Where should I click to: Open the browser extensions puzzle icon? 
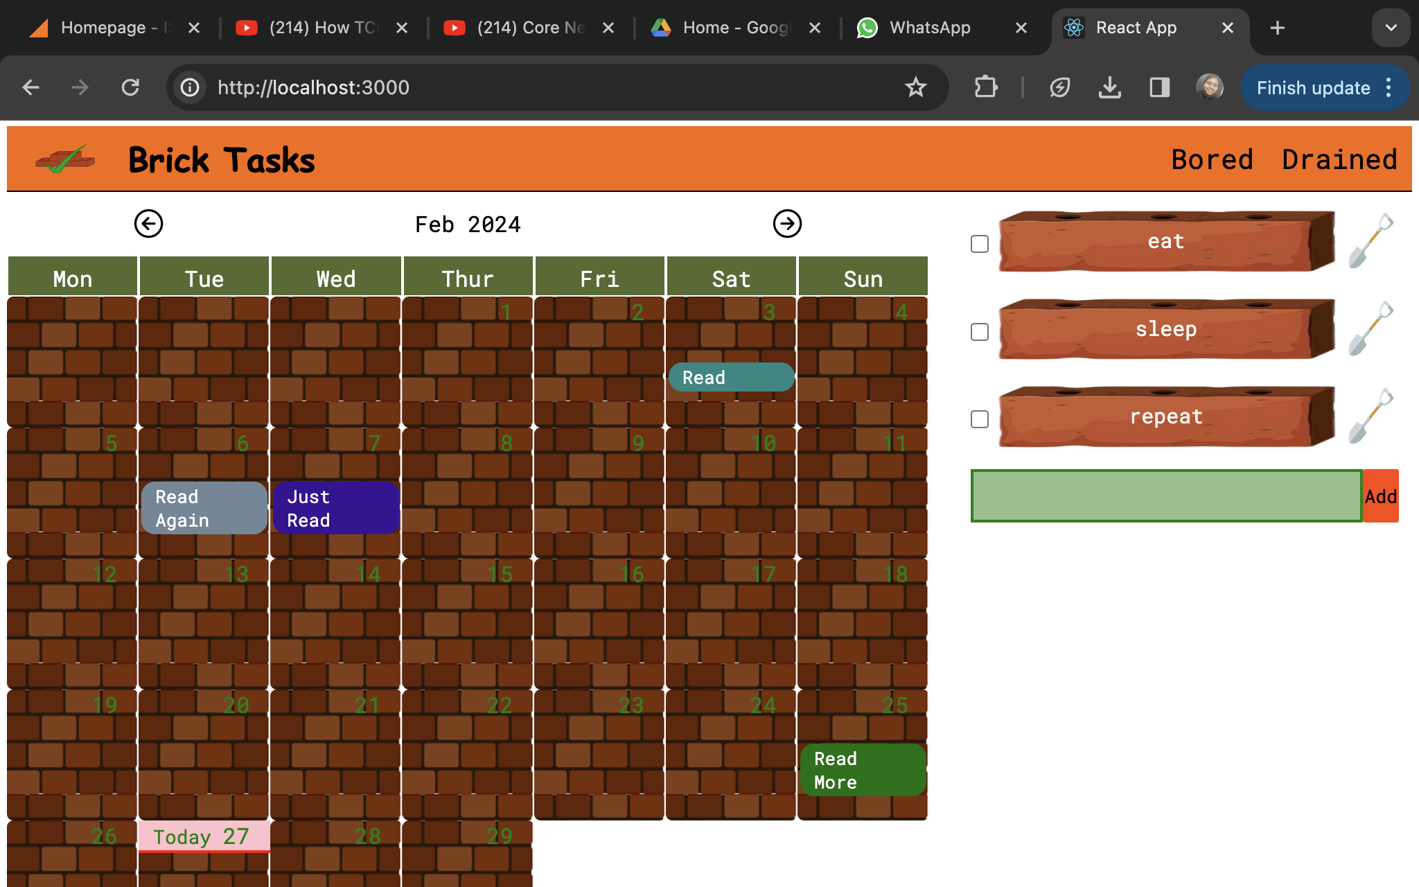tap(985, 87)
